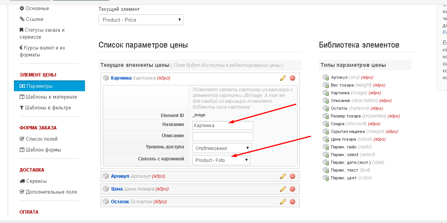Screen dimensions: 447x223
Task: Select Курсы валют и их форматы
Action: coord(42,51)
